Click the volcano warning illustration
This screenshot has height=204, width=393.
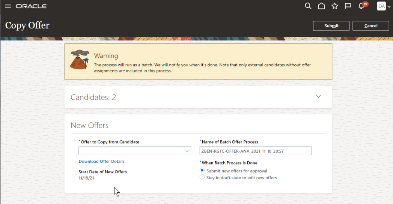80,60
